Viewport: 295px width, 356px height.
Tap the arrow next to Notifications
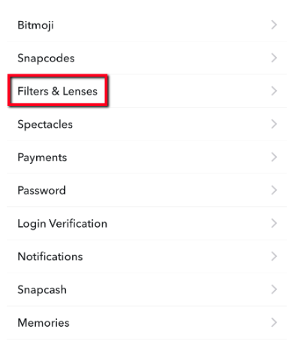click(x=274, y=256)
